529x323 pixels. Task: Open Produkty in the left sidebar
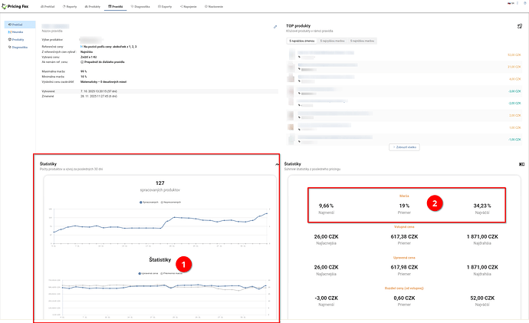coord(18,39)
